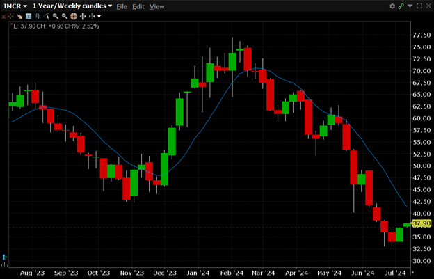Select the trendline drawing cursor tool
The width and height of the screenshot is (434, 279).
click(47, 17)
